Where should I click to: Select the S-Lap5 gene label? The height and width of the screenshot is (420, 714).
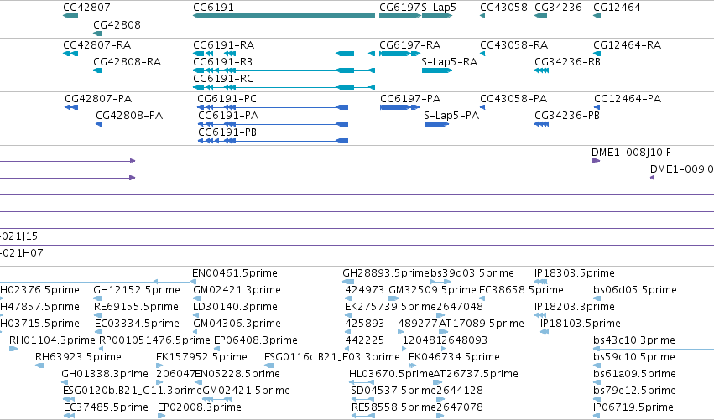click(x=439, y=8)
